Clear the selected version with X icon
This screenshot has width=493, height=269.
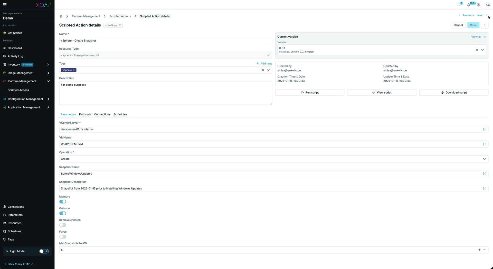pos(477,50)
